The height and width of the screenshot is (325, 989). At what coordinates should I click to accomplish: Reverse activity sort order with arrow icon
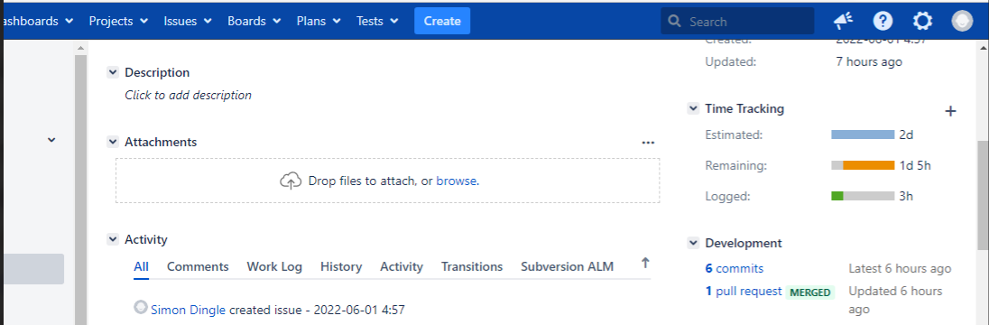click(644, 263)
